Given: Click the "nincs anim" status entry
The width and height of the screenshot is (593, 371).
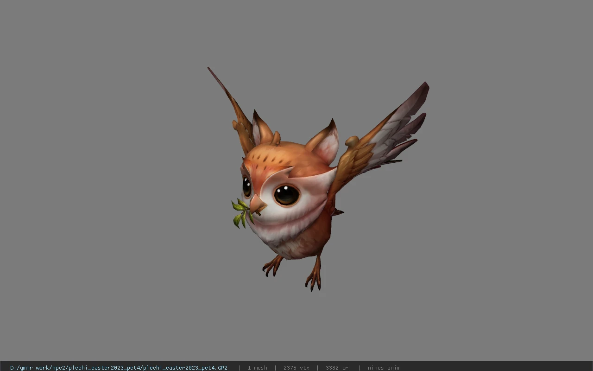Looking at the screenshot, I should click(x=384, y=368).
